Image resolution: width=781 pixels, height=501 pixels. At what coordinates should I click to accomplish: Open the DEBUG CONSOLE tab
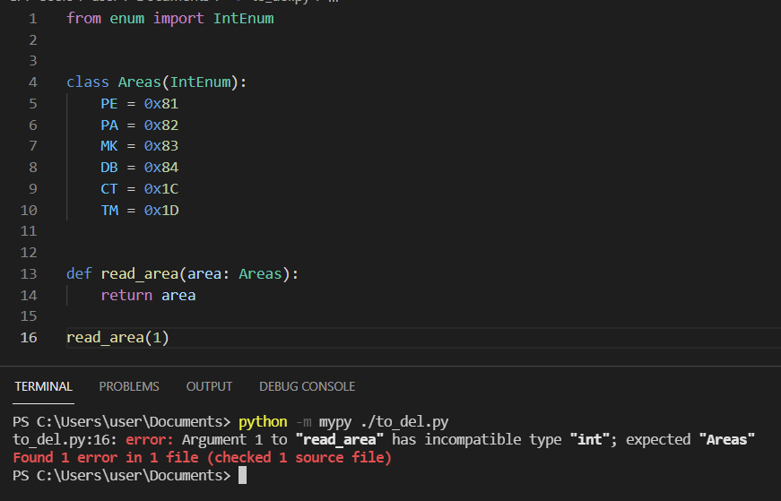point(308,386)
